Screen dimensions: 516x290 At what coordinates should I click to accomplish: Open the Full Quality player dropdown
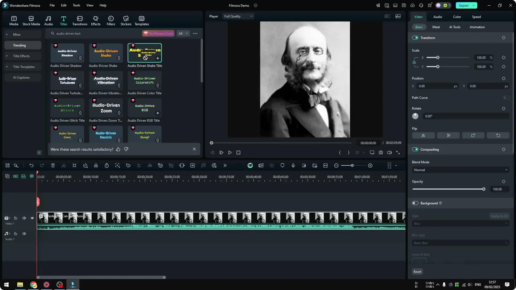238,16
